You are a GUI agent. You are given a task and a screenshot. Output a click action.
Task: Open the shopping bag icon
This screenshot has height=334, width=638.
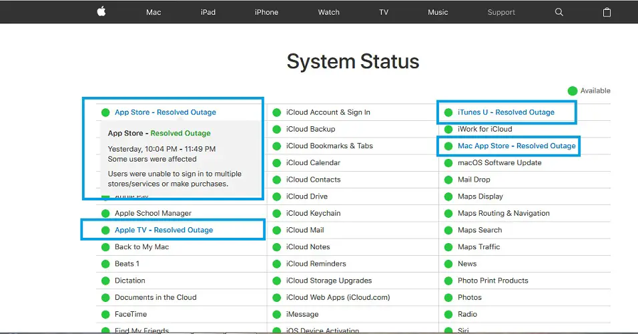coord(607,12)
